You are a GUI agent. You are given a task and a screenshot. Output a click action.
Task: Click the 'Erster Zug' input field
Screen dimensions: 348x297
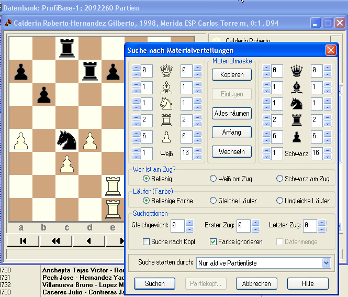tap(243, 226)
